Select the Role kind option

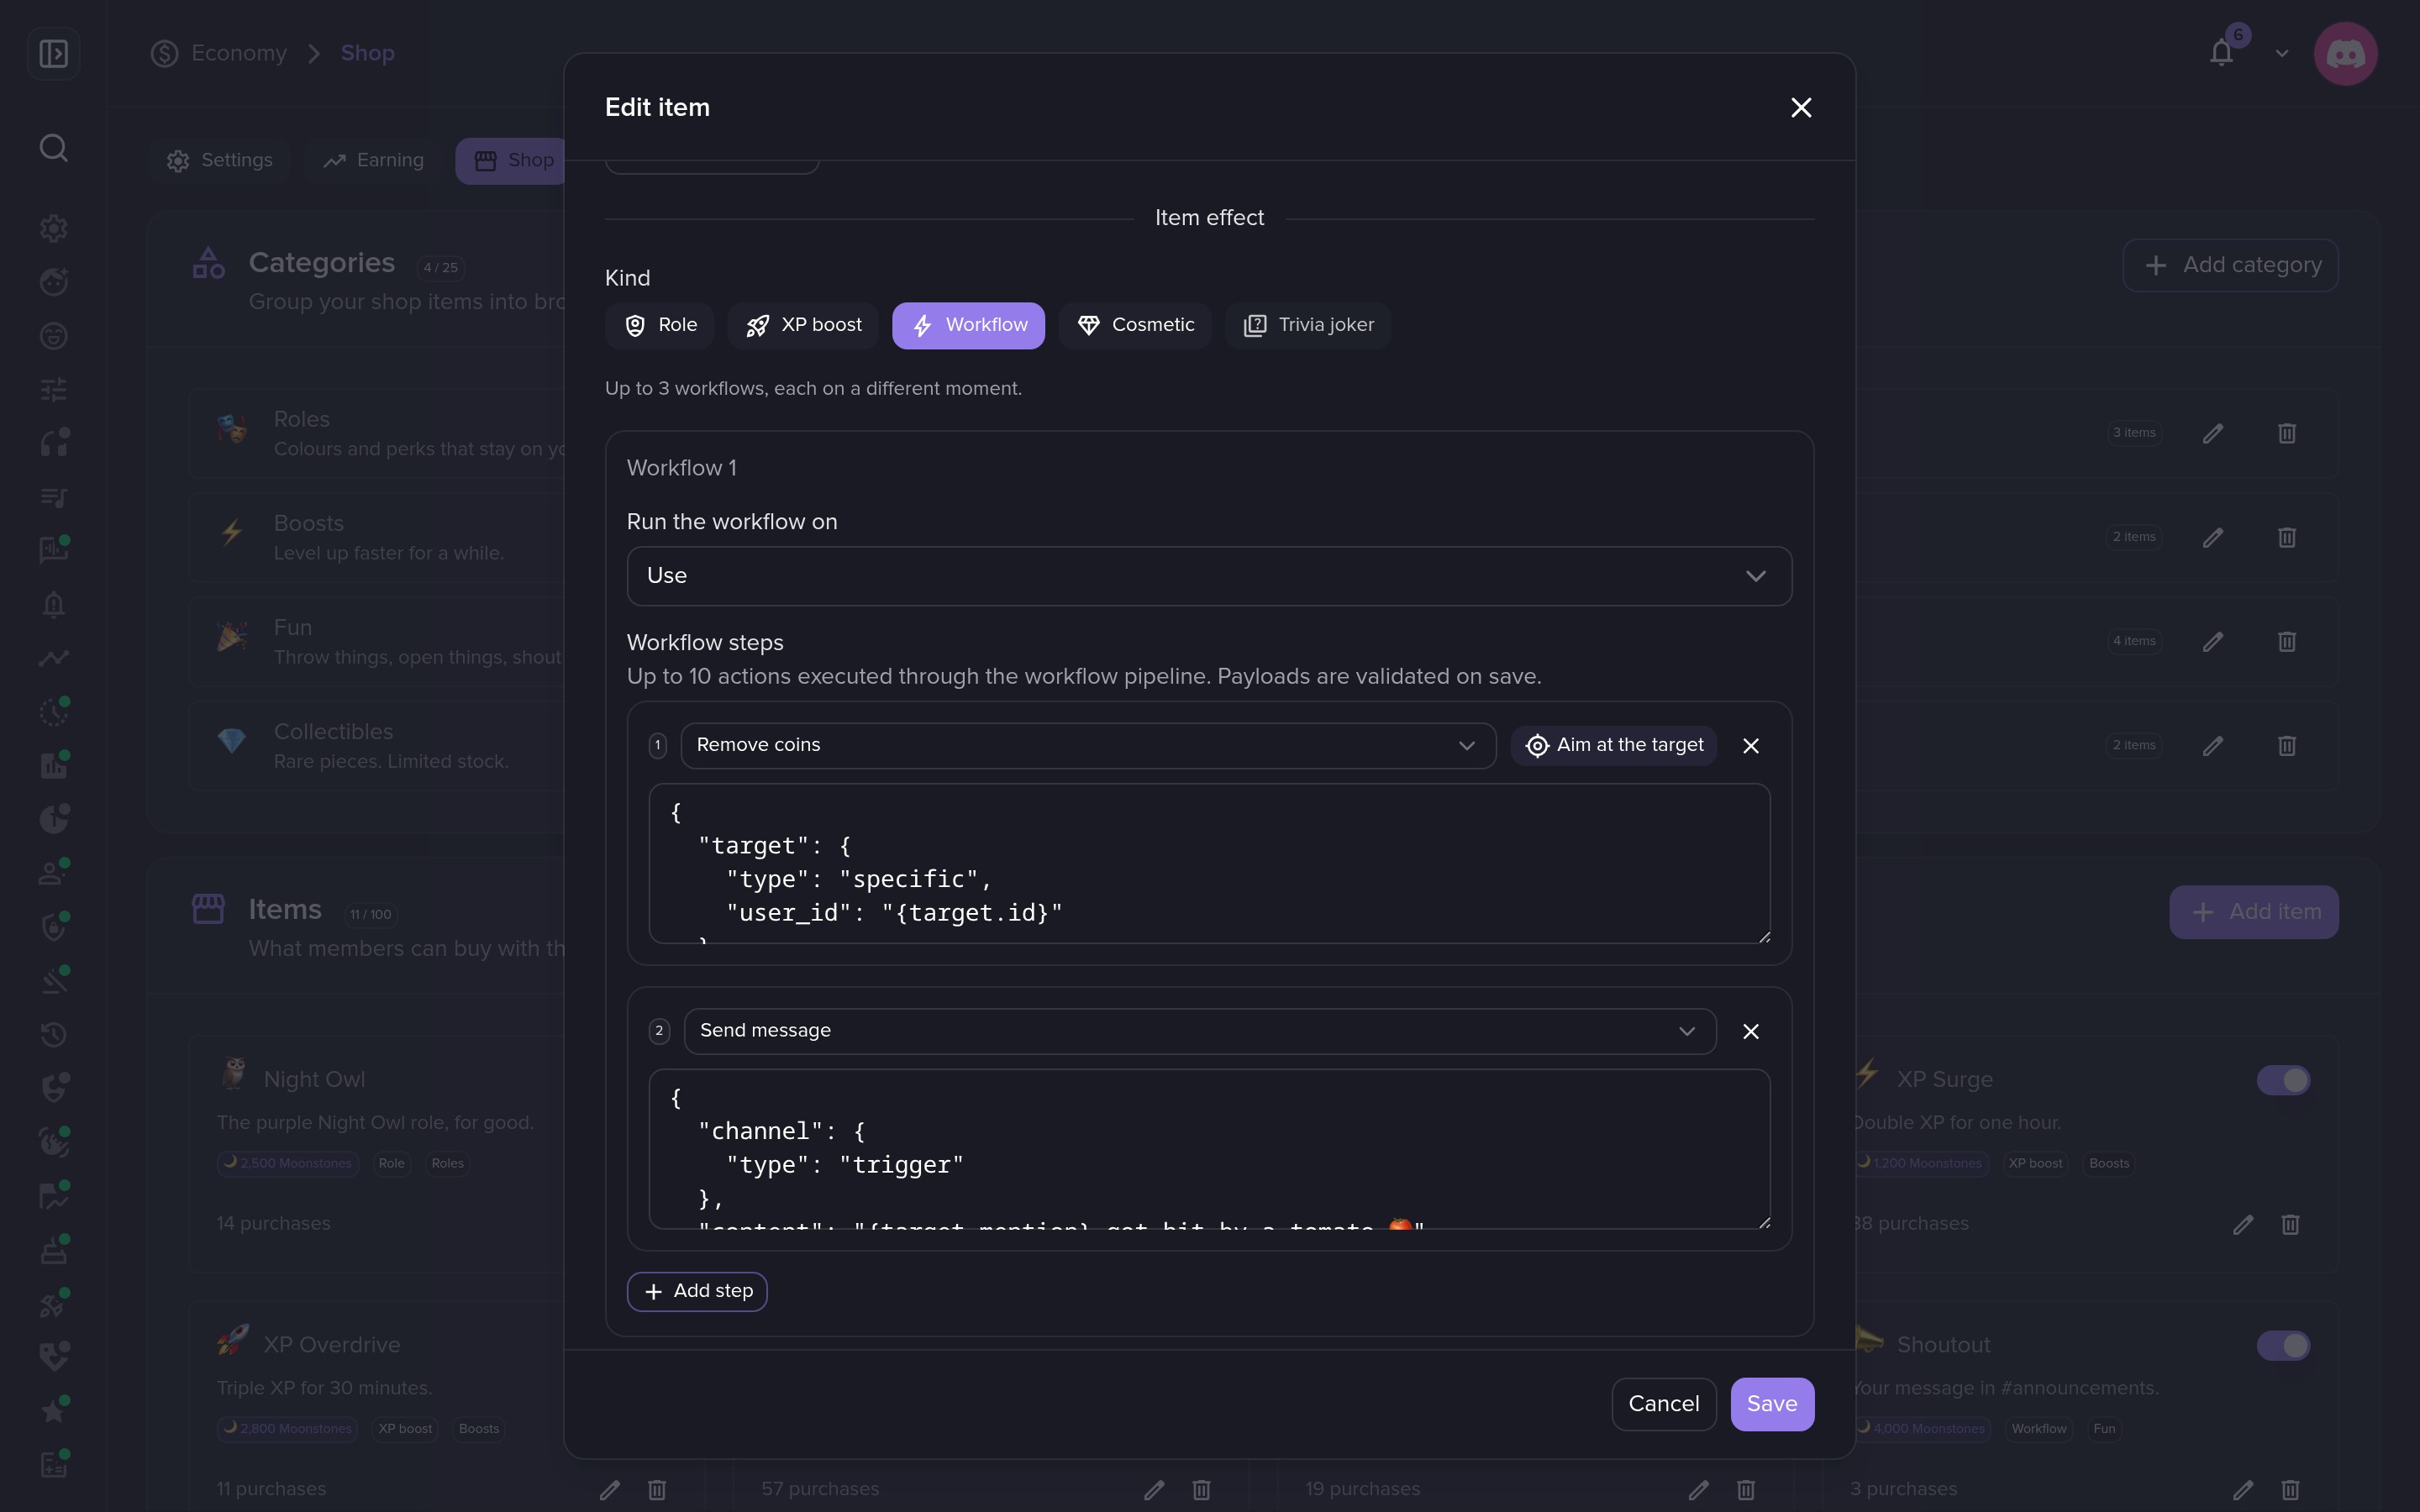pyautogui.click(x=659, y=325)
